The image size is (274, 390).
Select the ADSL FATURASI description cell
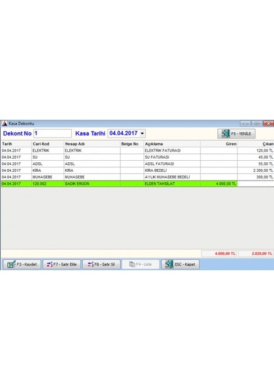coord(172,164)
